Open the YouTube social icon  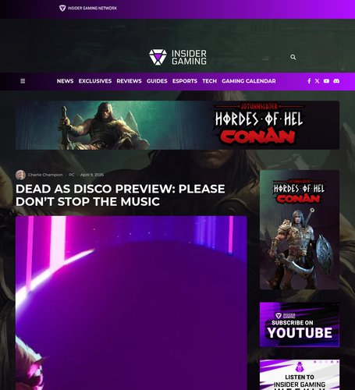326,81
